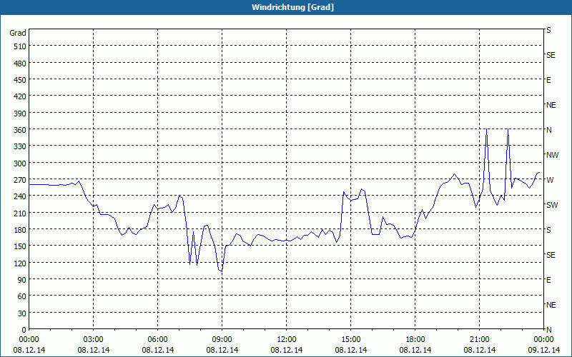Screen dimensions: 572x357
Task: Click the y-axis value "180"
Action: coord(20,230)
